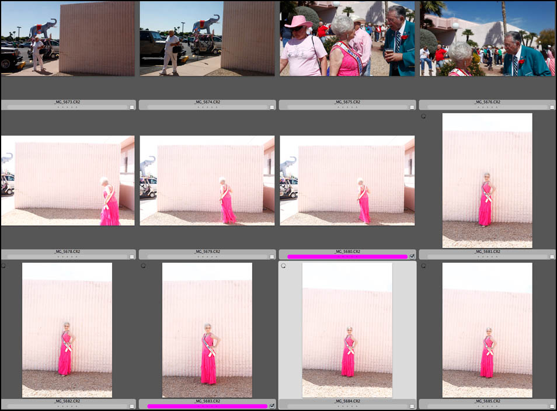
Task: Click the rotation marker icon above _MG_5681.CR2 thumbnail
Action: point(423,116)
